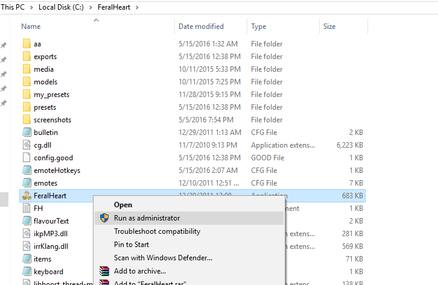Select the flavourText file icon
The image size is (438, 285).
pyautogui.click(x=27, y=221)
